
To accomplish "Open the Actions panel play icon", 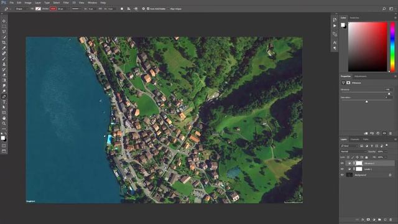I will coord(335,26).
